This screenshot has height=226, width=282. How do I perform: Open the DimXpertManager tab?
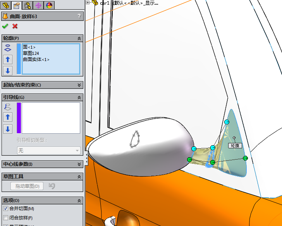click(x=38, y=5)
